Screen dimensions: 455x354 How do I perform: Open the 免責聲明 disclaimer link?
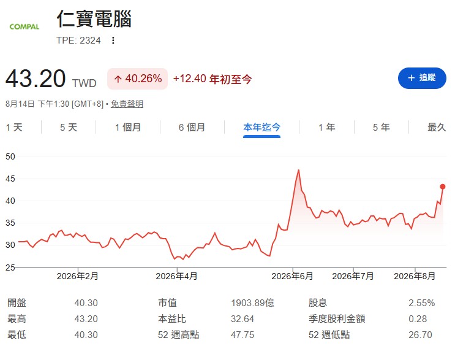(x=127, y=104)
